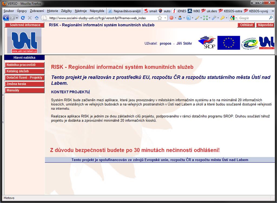The width and height of the screenshot is (277, 203).
Task: Click the Odhlásit button
Action: 246,25
